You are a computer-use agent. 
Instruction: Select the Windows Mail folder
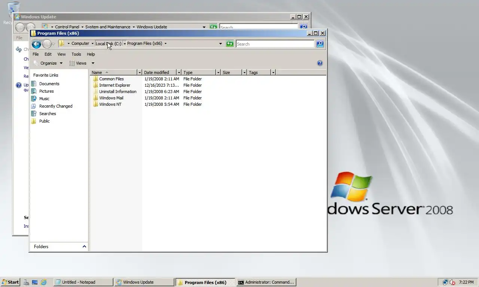(111, 98)
